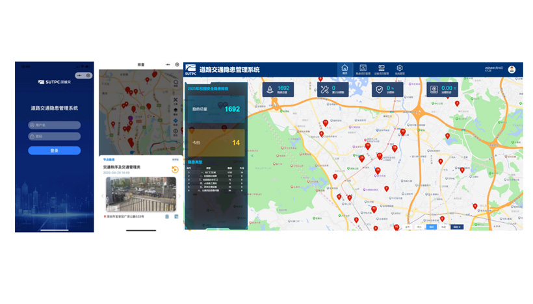The width and height of the screenshot is (533, 304).
Task: Click the street scene hazard photo
Action: click(x=140, y=194)
